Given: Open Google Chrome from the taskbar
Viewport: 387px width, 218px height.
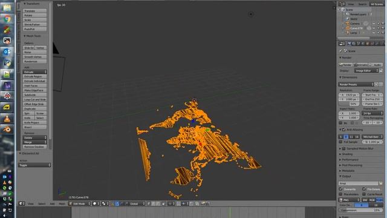Looking at the screenshot, I should (x=7, y=19).
